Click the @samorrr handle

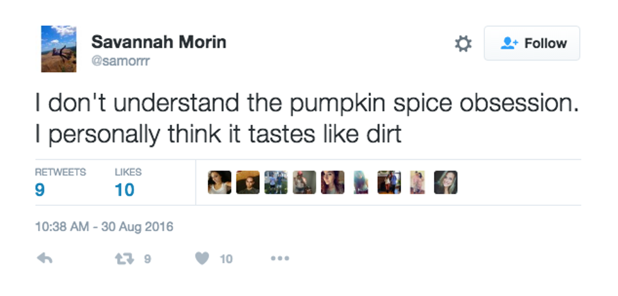120,62
